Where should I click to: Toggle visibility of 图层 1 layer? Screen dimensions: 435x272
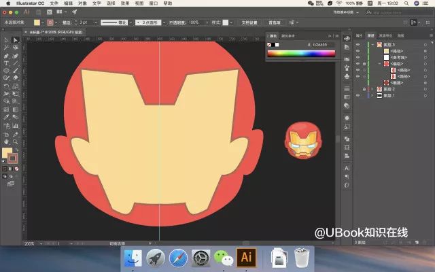tap(358, 95)
